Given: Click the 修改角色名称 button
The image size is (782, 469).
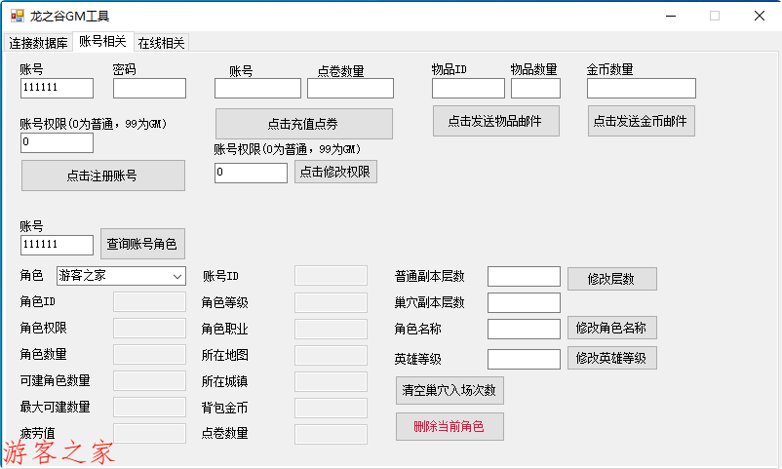Looking at the screenshot, I should tap(611, 328).
